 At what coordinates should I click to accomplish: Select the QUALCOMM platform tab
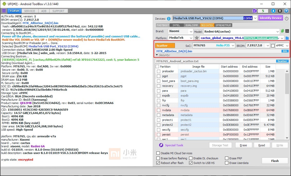(192, 25)
